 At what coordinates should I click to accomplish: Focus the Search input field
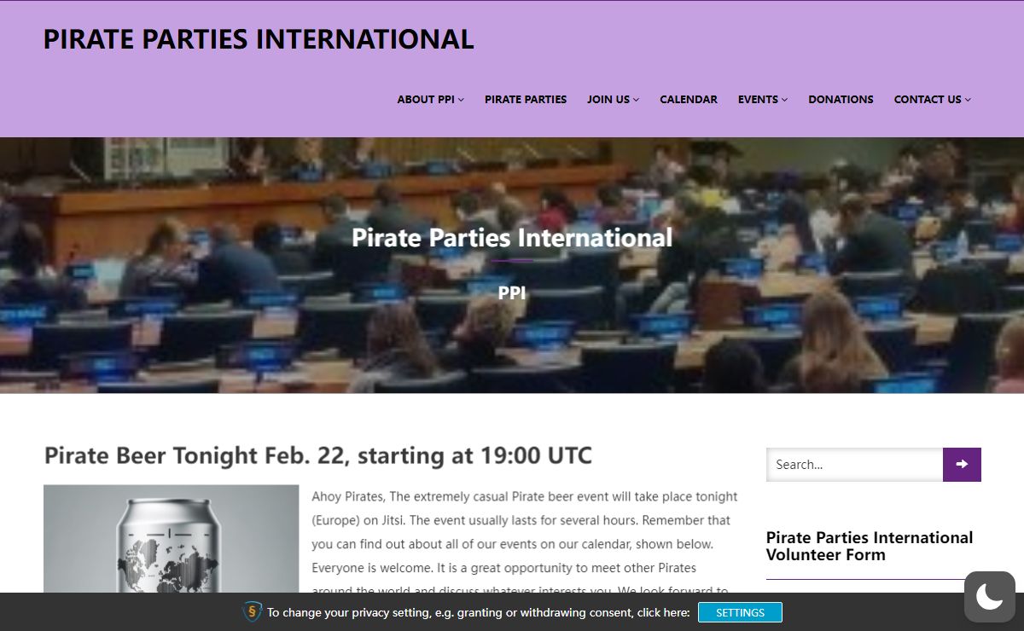click(x=854, y=465)
